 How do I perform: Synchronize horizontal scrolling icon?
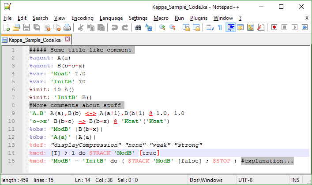pos(196,27)
